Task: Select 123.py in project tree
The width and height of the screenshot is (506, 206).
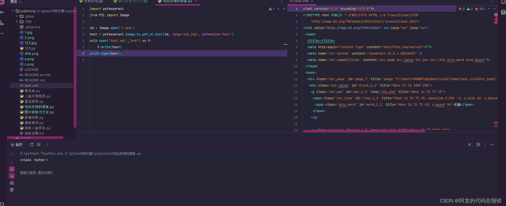Action: click(x=28, y=48)
